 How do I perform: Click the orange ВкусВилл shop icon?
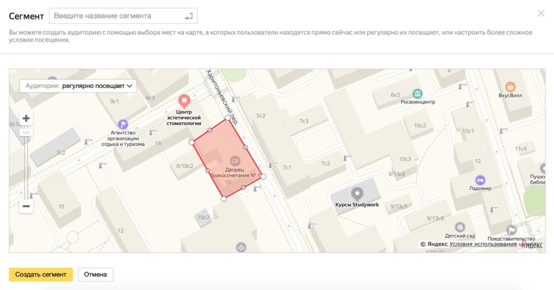pyautogui.click(x=510, y=87)
